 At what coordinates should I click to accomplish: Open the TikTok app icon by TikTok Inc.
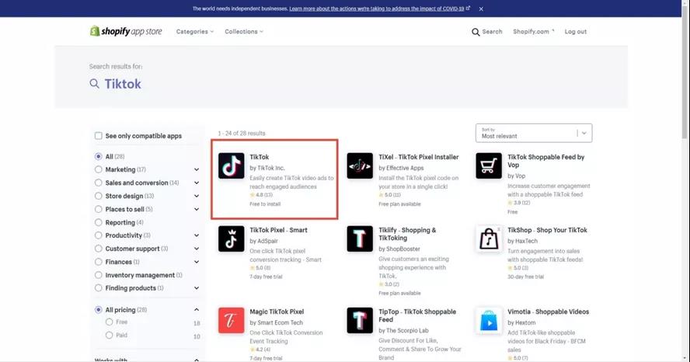(x=232, y=165)
